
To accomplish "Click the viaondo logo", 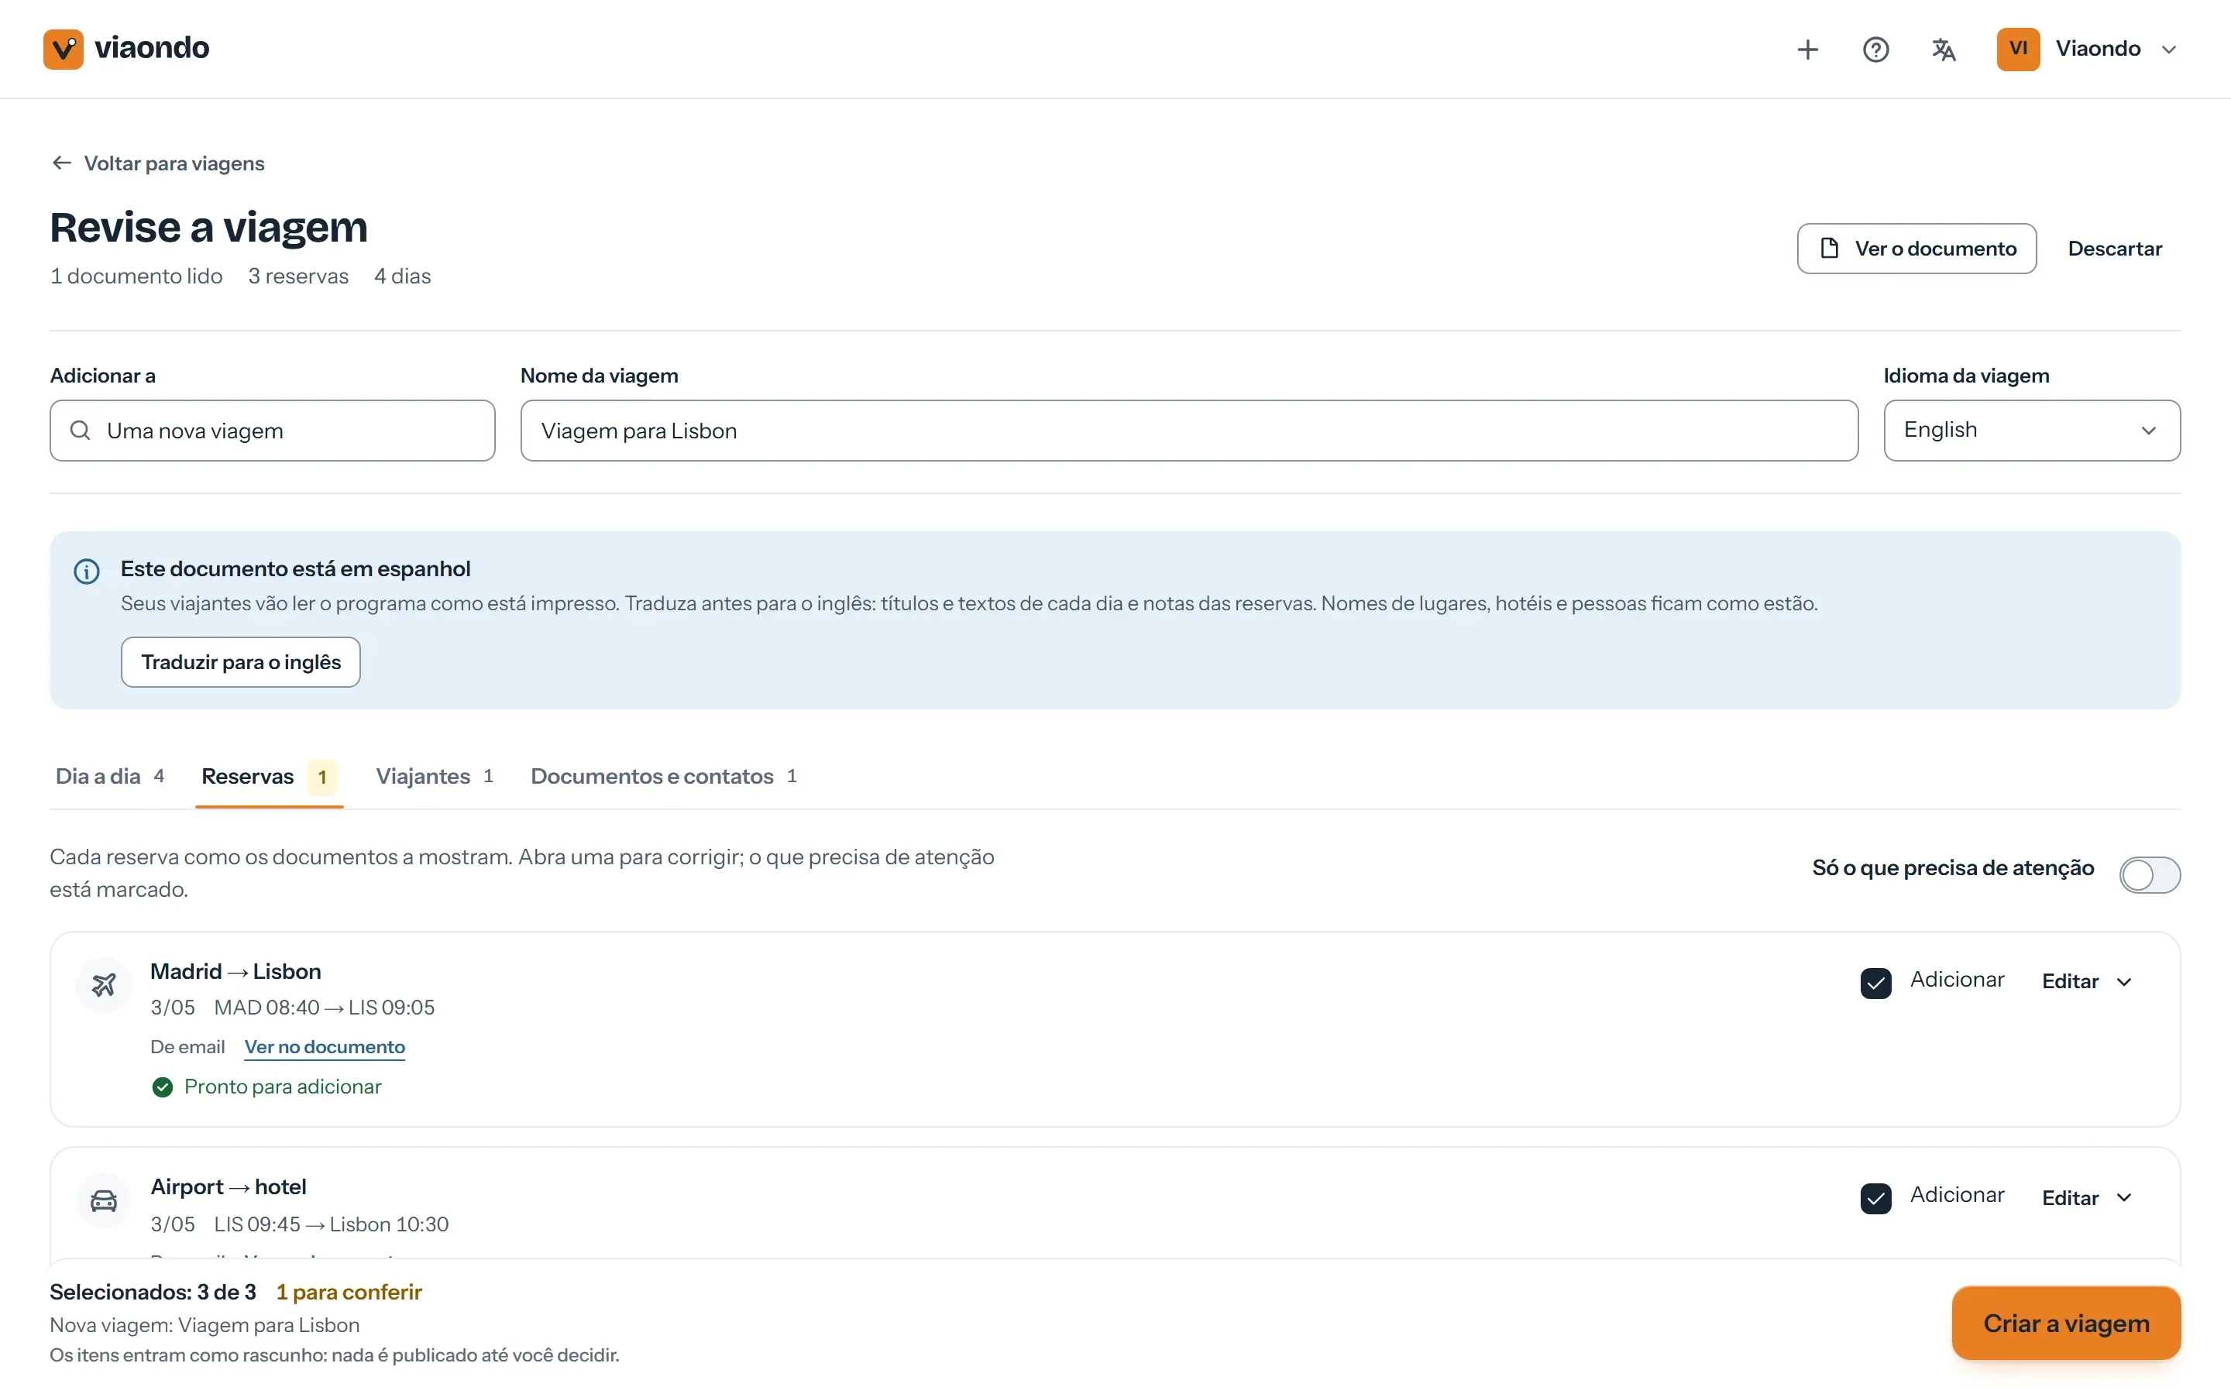I will (x=126, y=48).
